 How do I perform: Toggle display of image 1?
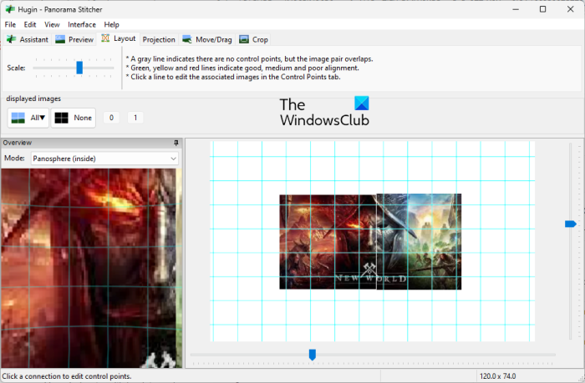[x=135, y=118]
